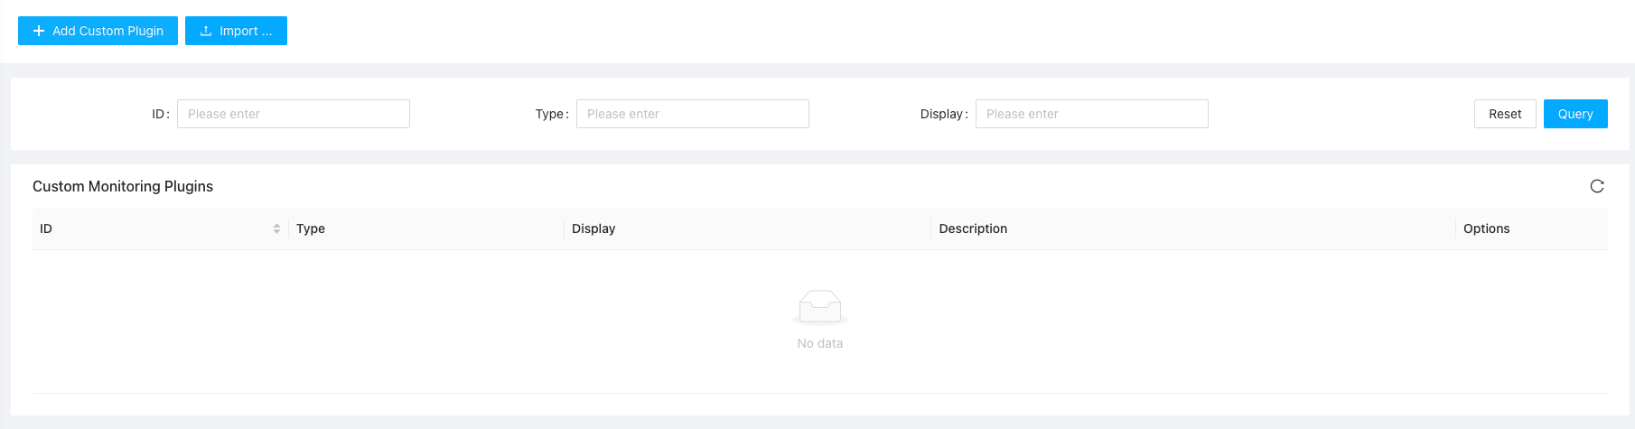Viewport: 1635px width, 429px height.
Task: Run the Query button
Action: (x=1574, y=114)
